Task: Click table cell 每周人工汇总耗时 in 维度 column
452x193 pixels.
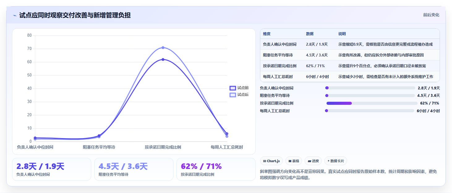Action: pos(278,77)
